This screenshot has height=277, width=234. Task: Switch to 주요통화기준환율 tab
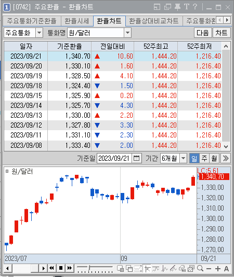pyautogui.click(x=32, y=21)
